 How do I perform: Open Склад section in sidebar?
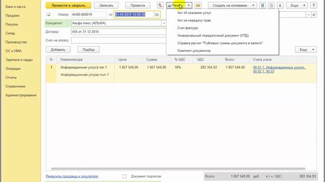10,33
